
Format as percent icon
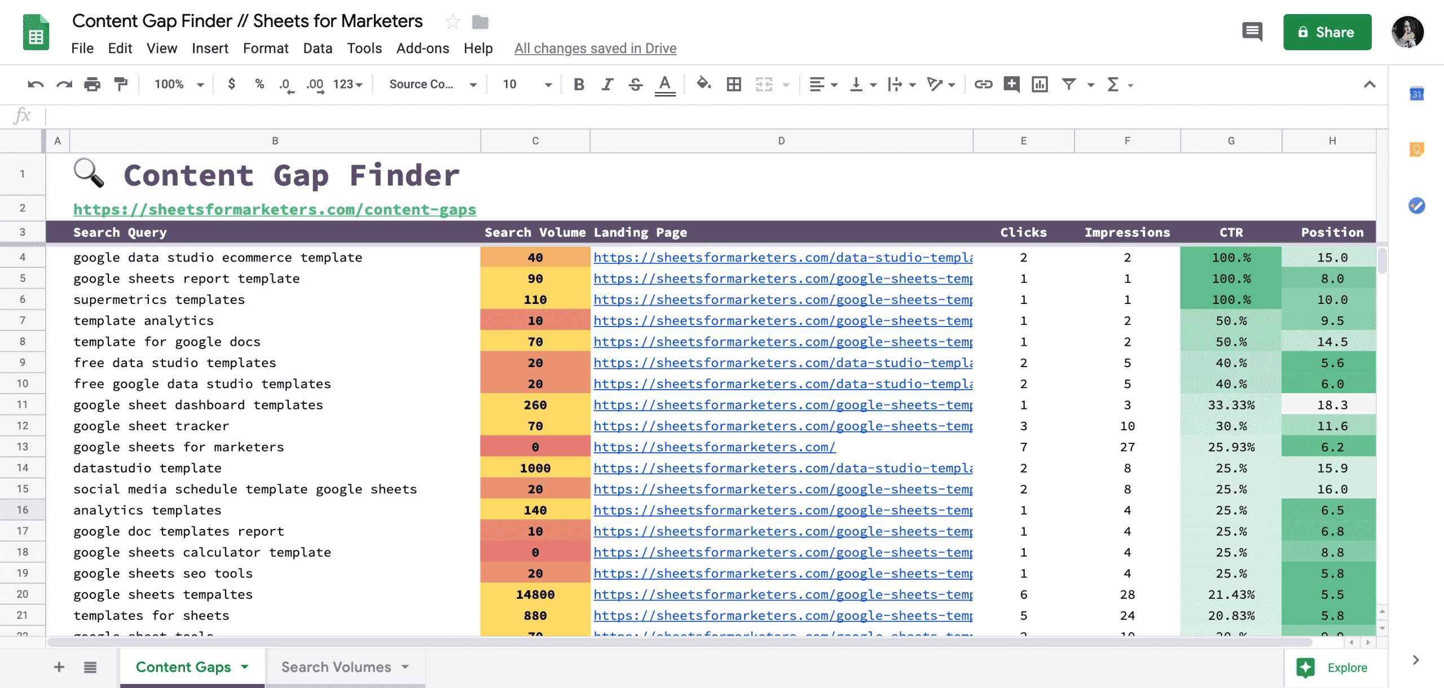pos(259,84)
